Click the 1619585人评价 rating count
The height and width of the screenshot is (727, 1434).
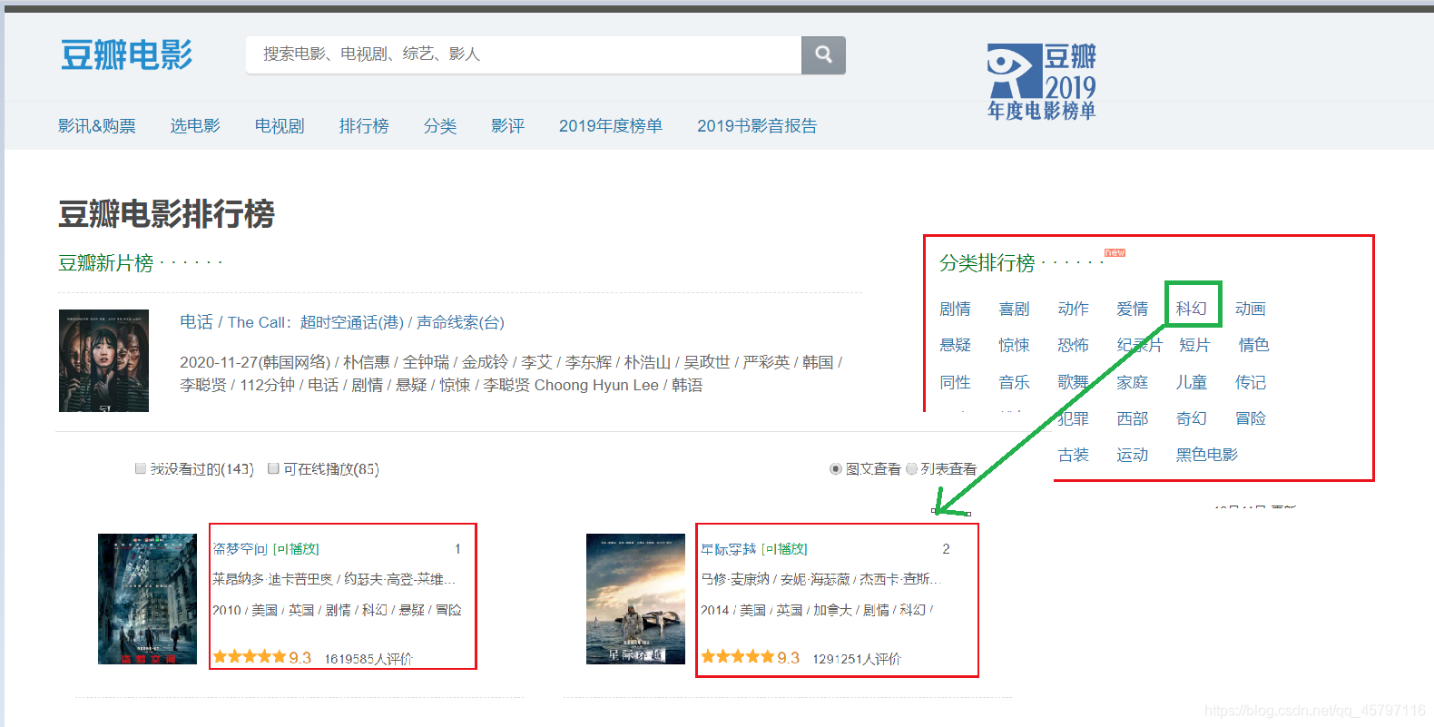368,659
